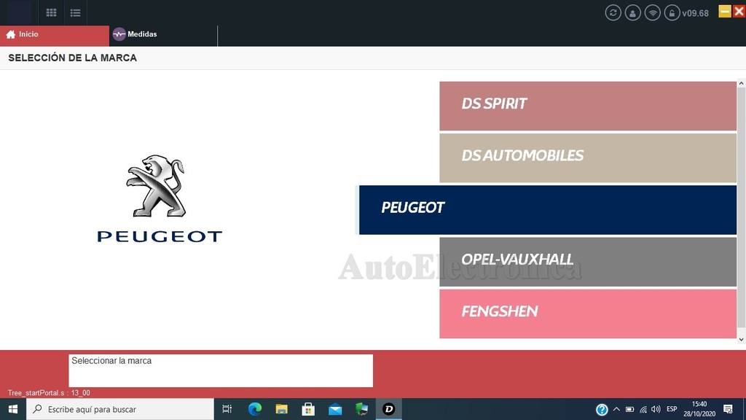Viewport: 746px width, 420px height.
Task: Open the Windows notification center icon
Action: pos(728,409)
